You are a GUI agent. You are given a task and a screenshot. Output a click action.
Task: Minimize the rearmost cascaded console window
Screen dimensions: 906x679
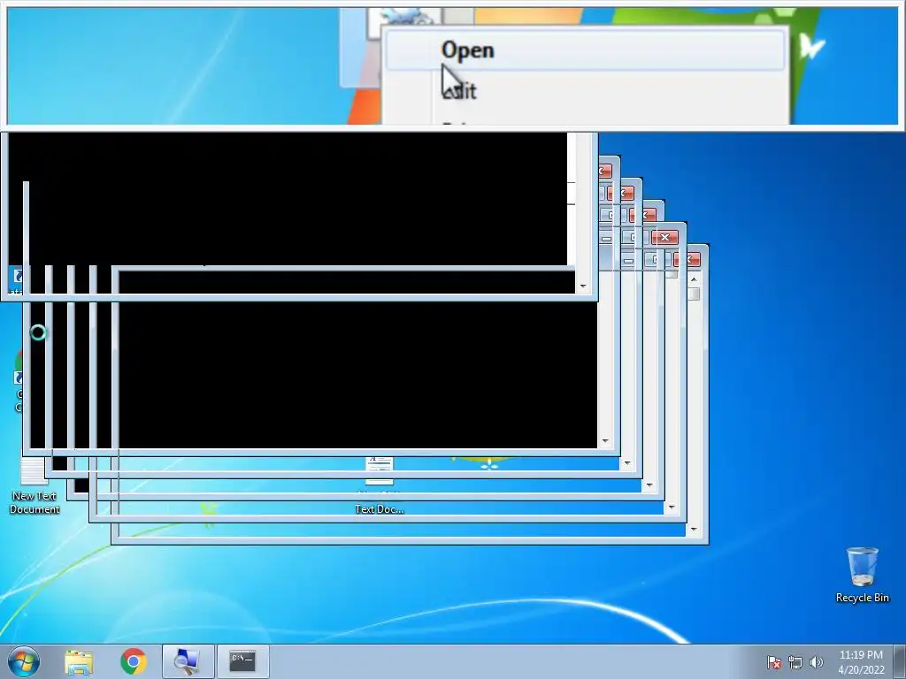tap(628, 261)
